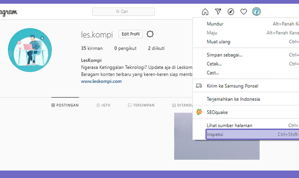Click the large les.kompi profile picture

tap(30, 50)
